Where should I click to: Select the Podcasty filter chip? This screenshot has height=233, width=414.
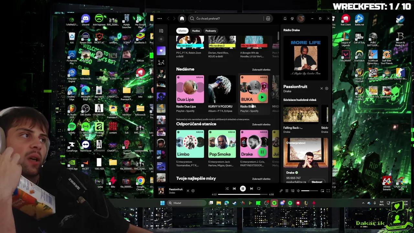pyautogui.click(x=211, y=31)
